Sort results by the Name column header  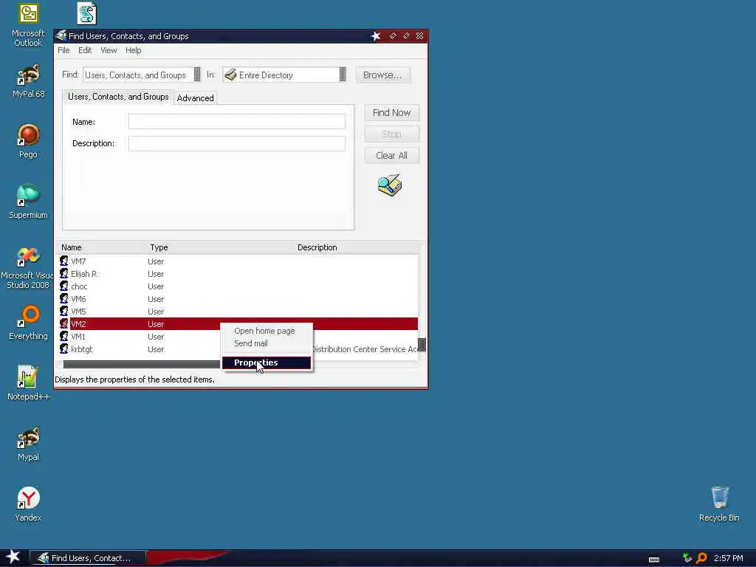72,247
